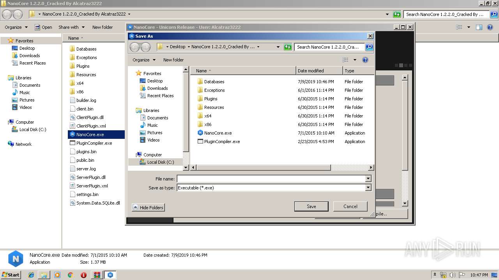Click horizontal scrollbar in Save As file list
499x280 pixels.
click(264, 168)
